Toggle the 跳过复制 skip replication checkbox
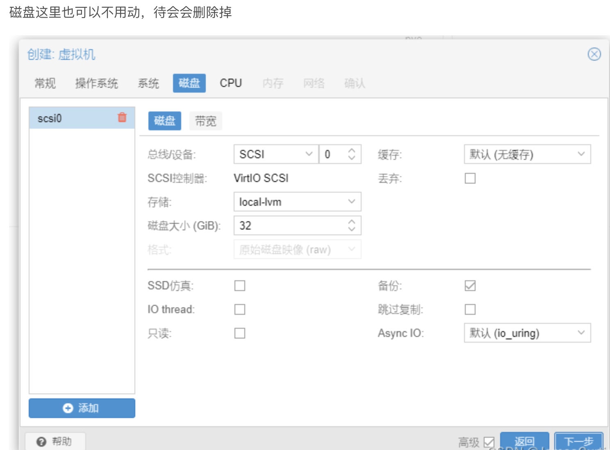Viewport: 610px width, 450px height. point(470,309)
